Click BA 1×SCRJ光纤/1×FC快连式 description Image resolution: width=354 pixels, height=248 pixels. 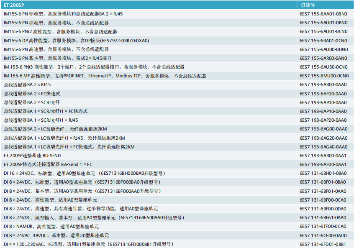click(46, 111)
